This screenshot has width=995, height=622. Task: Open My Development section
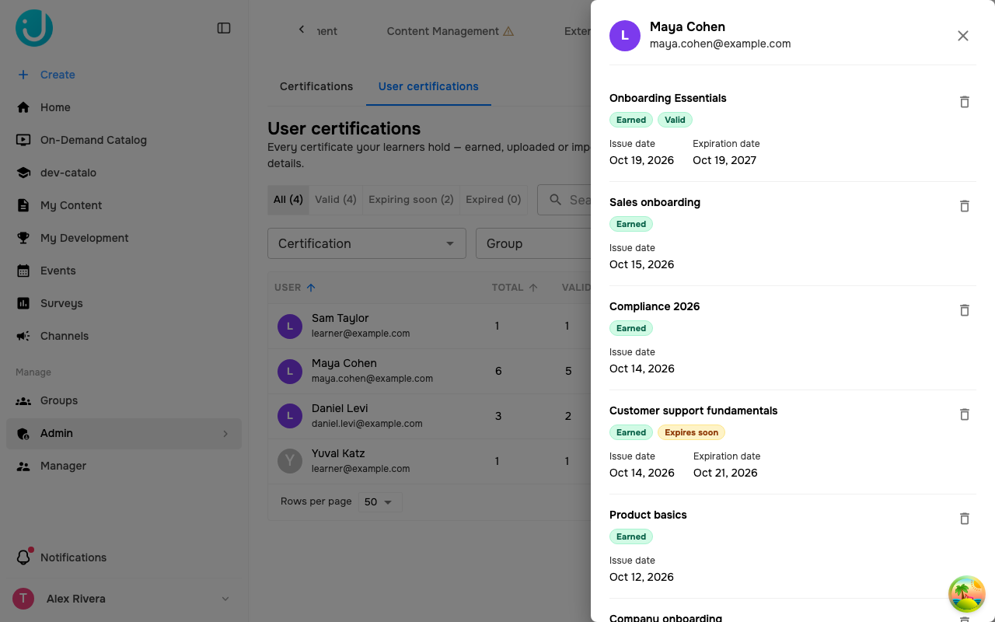coord(124,238)
